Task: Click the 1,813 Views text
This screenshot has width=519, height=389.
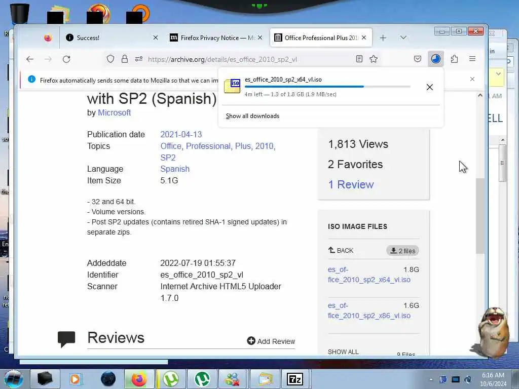Action: 358,144
